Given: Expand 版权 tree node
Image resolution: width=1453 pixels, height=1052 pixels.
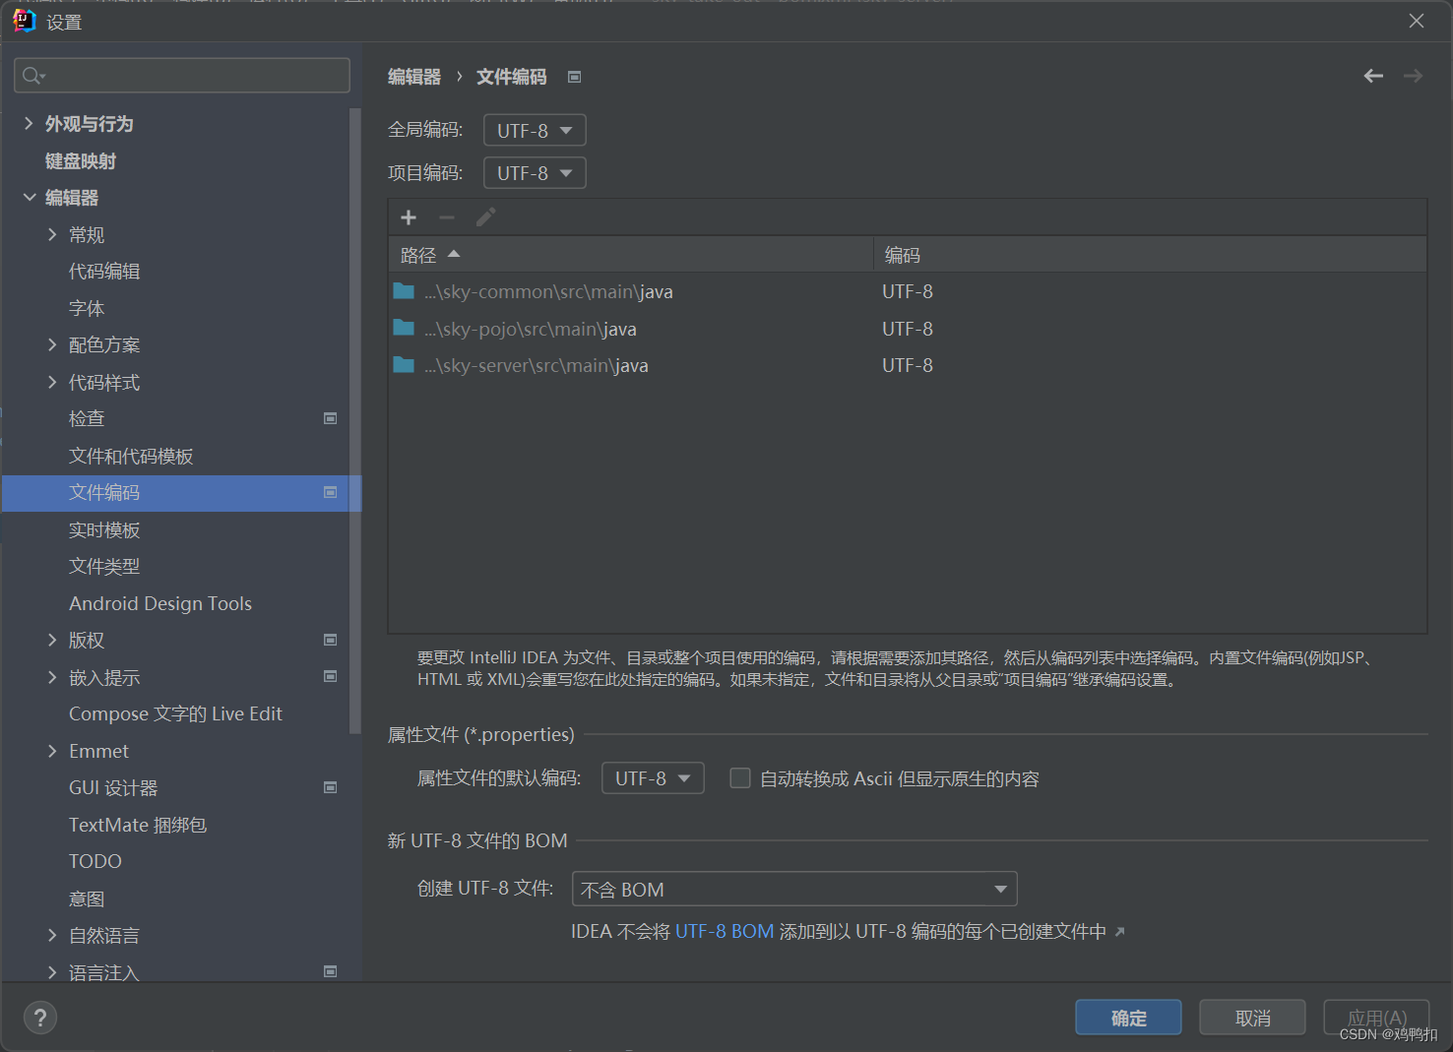Looking at the screenshot, I should click(x=52, y=640).
